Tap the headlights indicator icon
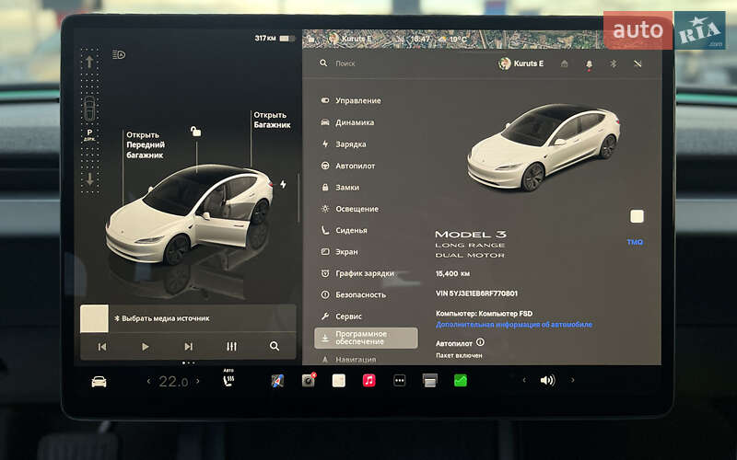 (x=119, y=55)
